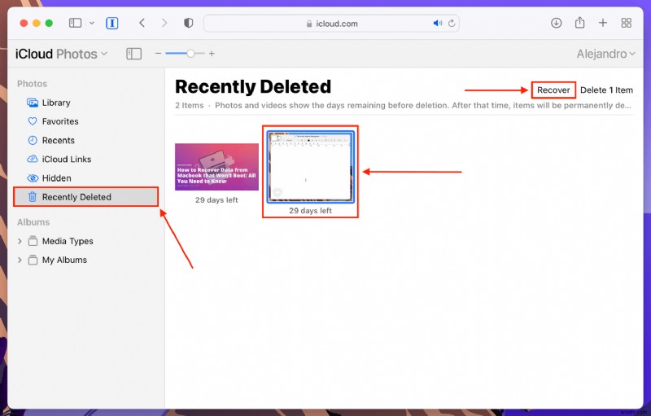
Task: Click Delete 1 Item
Action: coord(606,90)
